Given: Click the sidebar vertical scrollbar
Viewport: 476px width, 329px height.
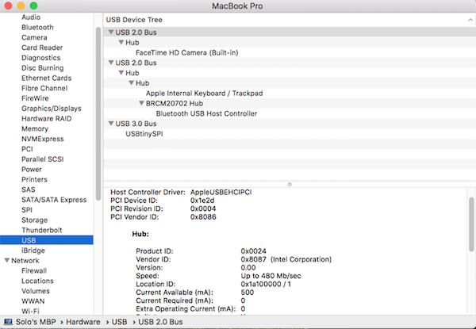Looking at the screenshot, I should pos(98,113).
